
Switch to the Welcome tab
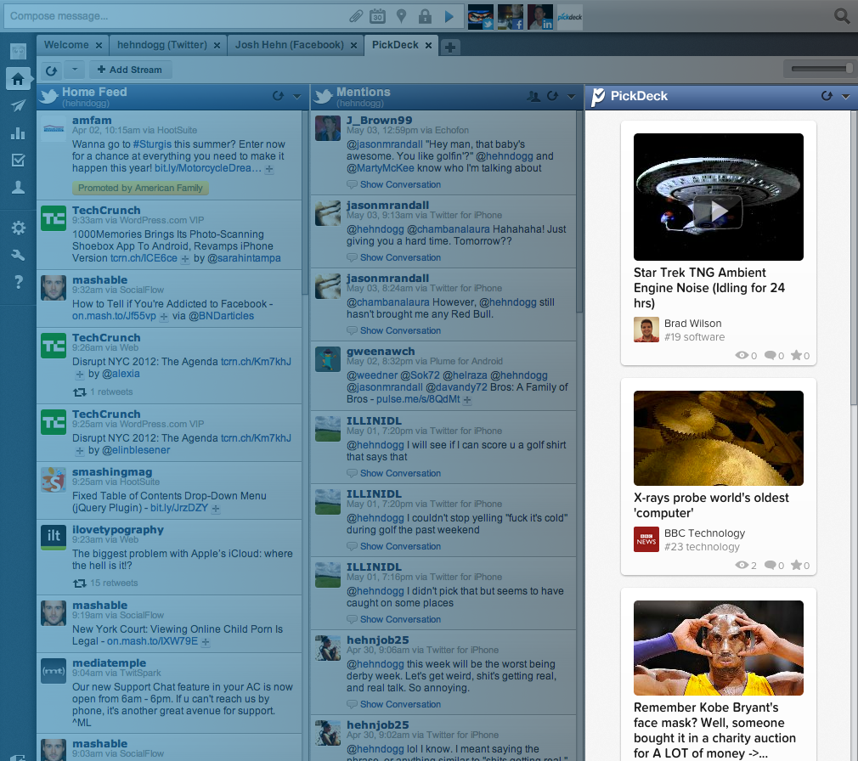point(66,45)
